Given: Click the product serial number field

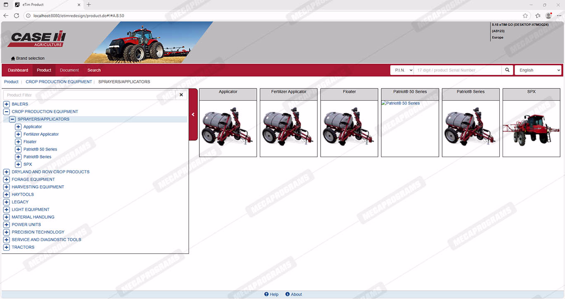Looking at the screenshot, I should (458, 70).
